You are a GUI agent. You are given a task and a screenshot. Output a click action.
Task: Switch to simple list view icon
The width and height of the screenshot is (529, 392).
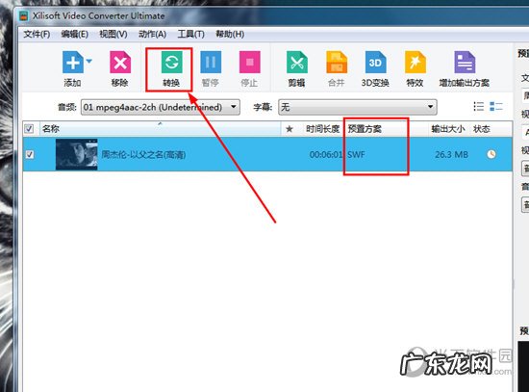pos(478,107)
